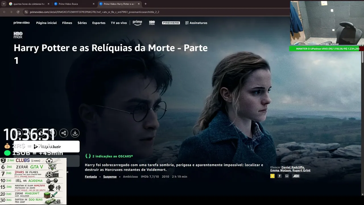Click the Prime smile logo in navigation
Image resolution: width=364 pixels, height=205 pixels.
pos(137,23)
